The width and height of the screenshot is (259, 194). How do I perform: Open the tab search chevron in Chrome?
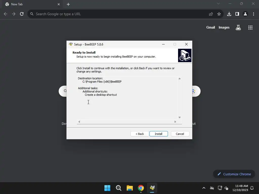[x=218, y=4]
